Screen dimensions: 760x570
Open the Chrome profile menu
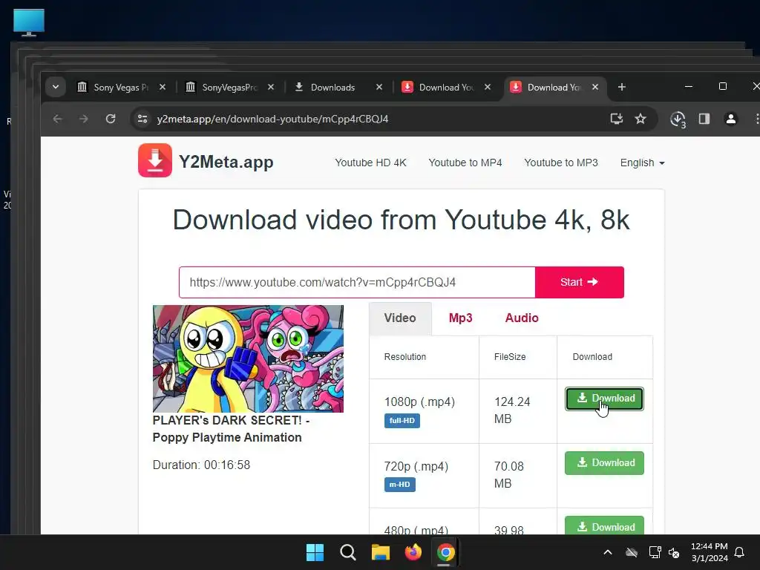click(x=731, y=119)
